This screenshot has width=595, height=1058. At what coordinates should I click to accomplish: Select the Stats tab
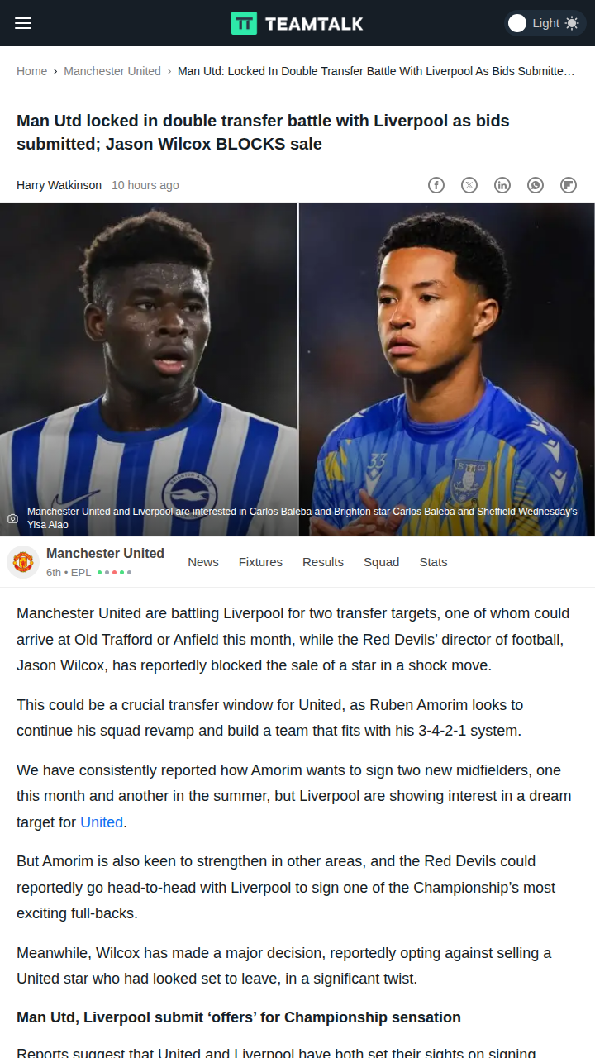pos(433,562)
